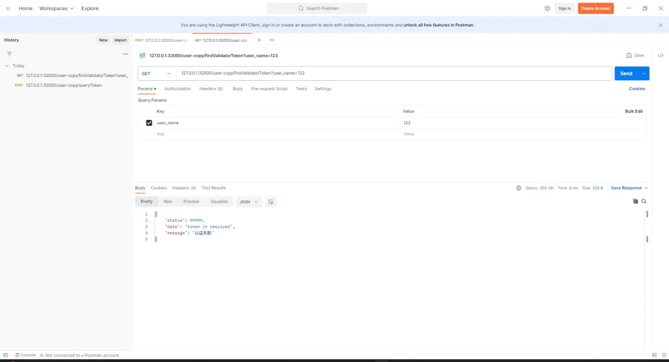669x362 pixels.
Task: Switch to the Authorization tab
Action: click(x=178, y=89)
